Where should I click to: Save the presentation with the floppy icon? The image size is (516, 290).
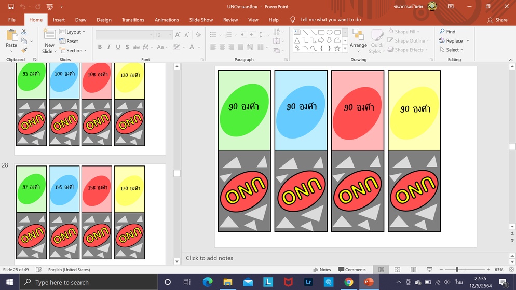point(11,7)
